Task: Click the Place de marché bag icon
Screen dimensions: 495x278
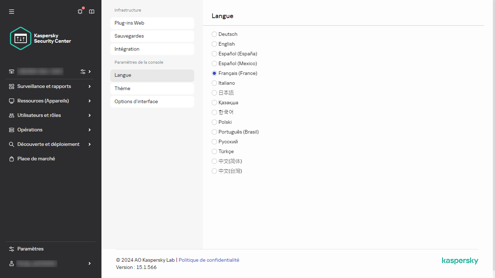Action: click(12, 159)
